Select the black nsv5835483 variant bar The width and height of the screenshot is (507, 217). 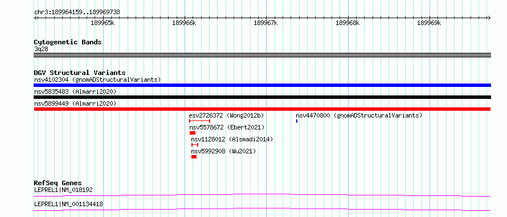click(x=262, y=97)
